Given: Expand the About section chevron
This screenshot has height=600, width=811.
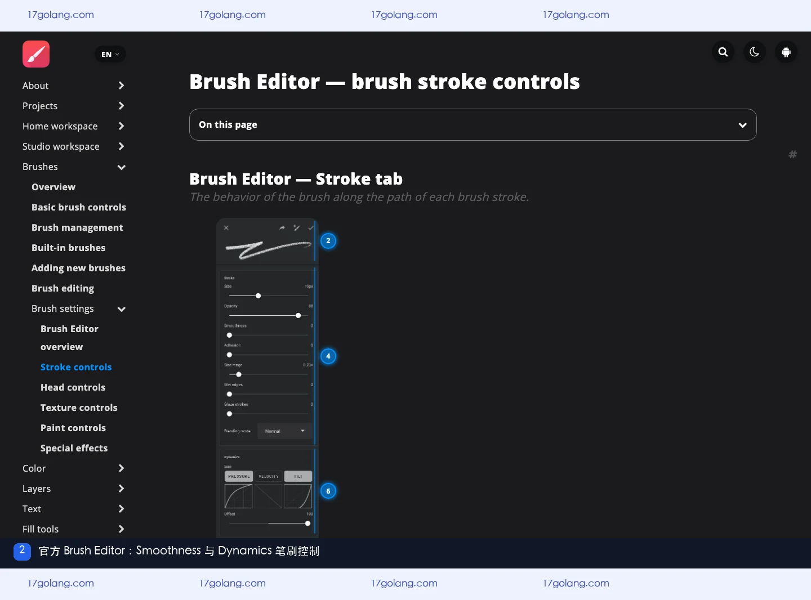Looking at the screenshot, I should pos(121,86).
